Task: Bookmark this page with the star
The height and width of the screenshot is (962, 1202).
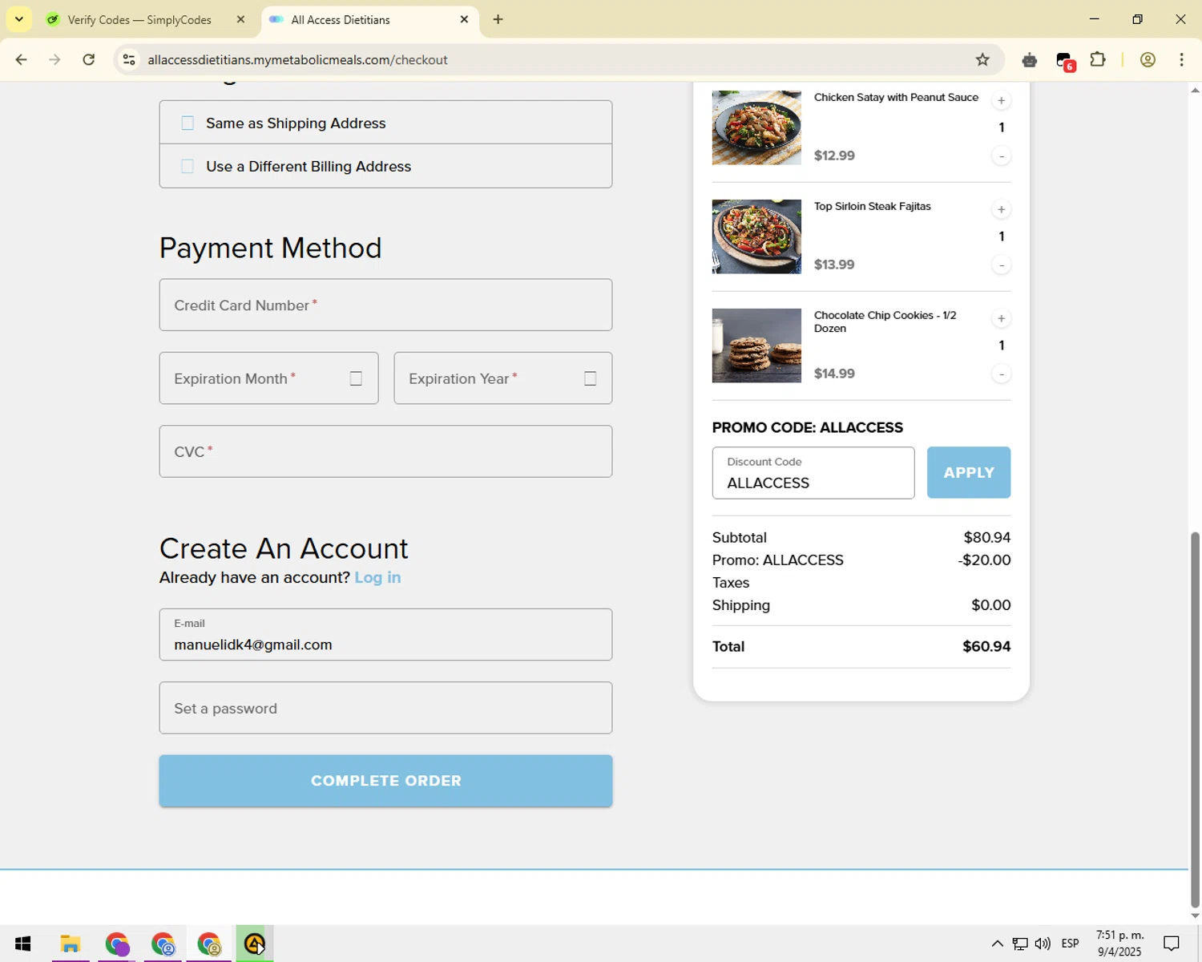Action: tap(982, 59)
